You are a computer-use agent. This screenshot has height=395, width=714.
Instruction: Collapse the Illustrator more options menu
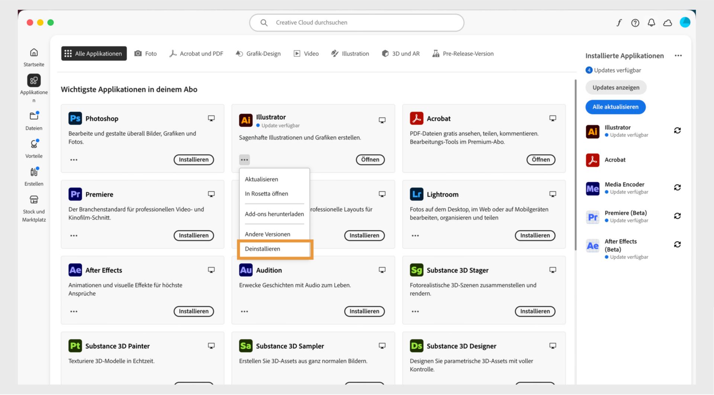(x=244, y=160)
